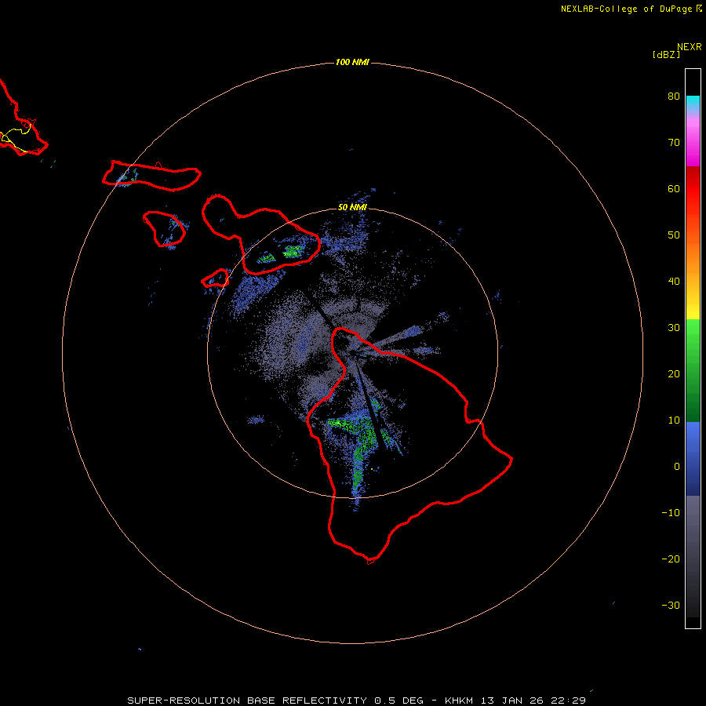Screen dimensions: 706x706
Task: Click the 30 dBZ scale value
Action: click(x=674, y=327)
